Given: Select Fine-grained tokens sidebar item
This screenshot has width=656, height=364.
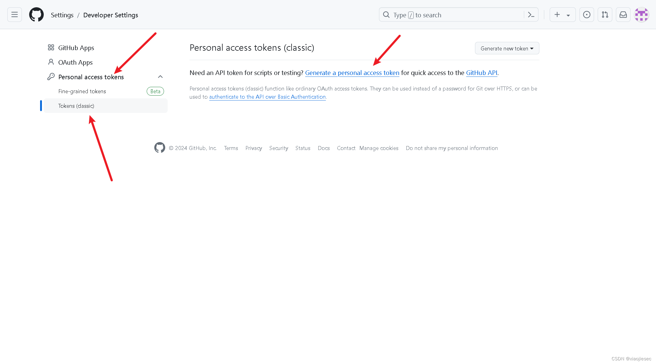Looking at the screenshot, I should pyautogui.click(x=82, y=91).
